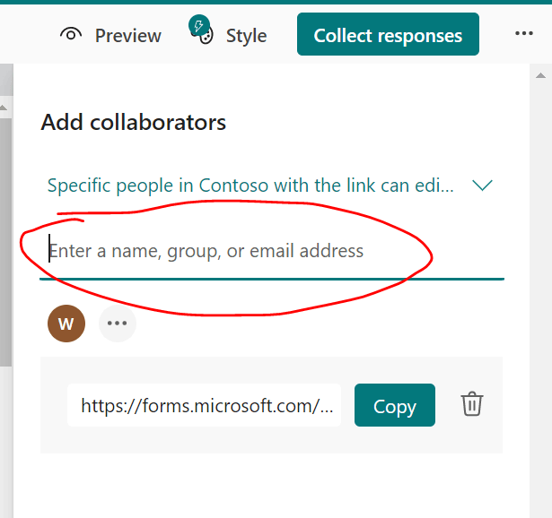The height and width of the screenshot is (518, 552).
Task: Click the right panel scroll-up arrow
Action: coord(540,75)
